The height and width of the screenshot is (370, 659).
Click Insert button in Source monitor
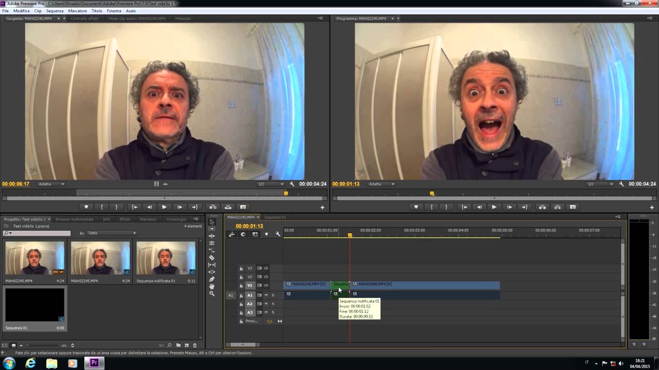tap(213, 207)
